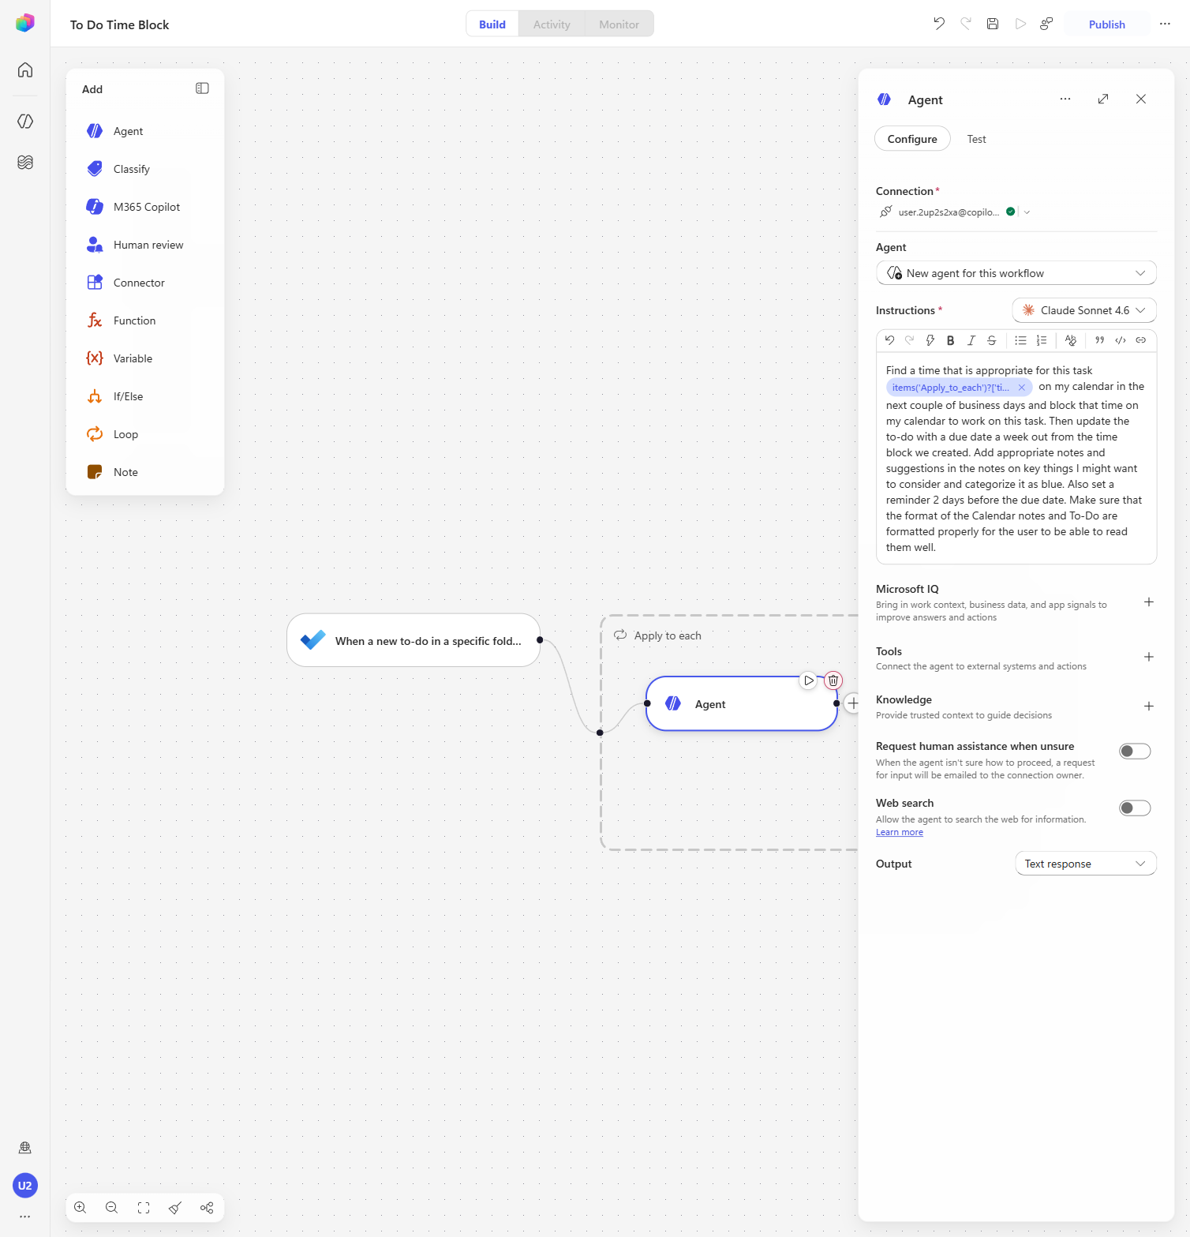Open Agent panel more options
The height and width of the screenshot is (1237, 1190).
[x=1065, y=99]
